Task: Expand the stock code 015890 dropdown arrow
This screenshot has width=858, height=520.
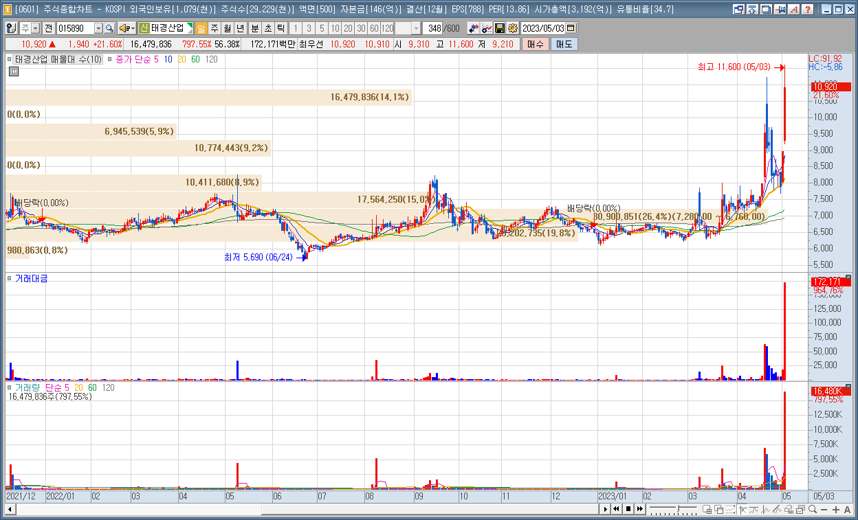Action: [x=98, y=28]
